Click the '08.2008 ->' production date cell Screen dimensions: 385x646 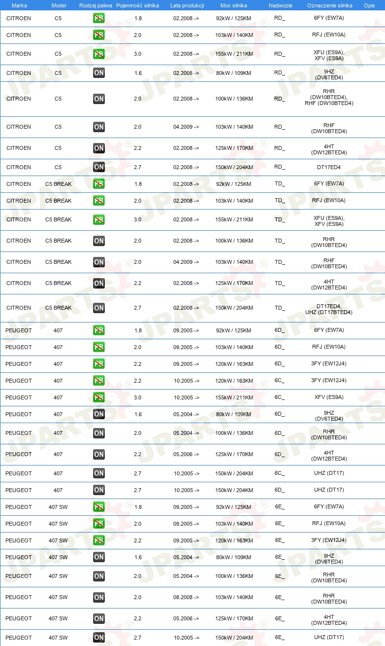(186, 597)
